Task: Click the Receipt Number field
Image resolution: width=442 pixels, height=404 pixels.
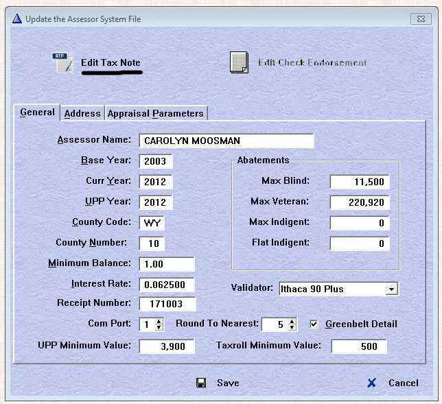Action: pos(167,303)
